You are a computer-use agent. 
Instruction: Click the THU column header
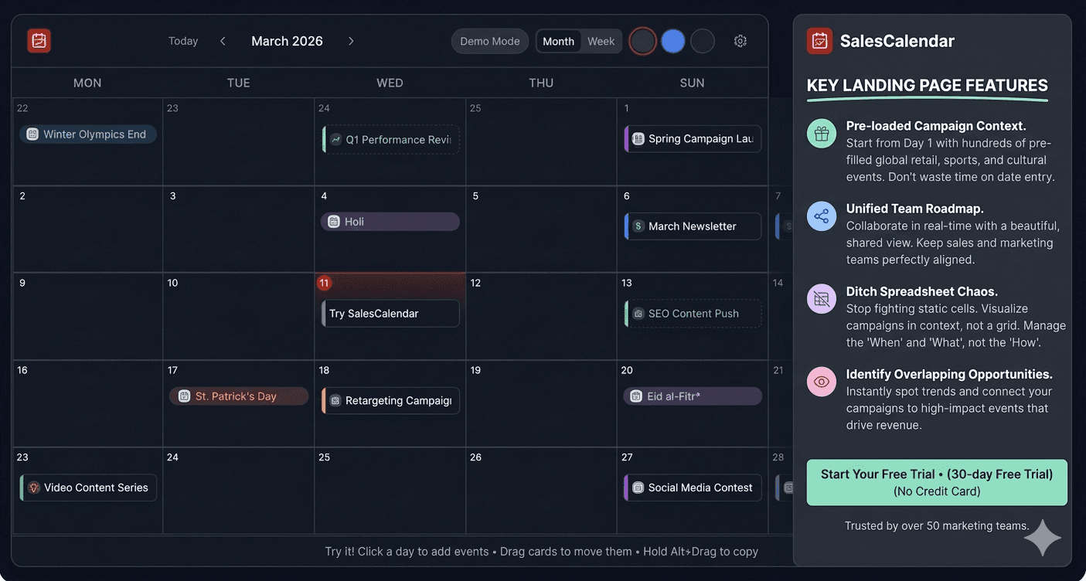click(541, 83)
